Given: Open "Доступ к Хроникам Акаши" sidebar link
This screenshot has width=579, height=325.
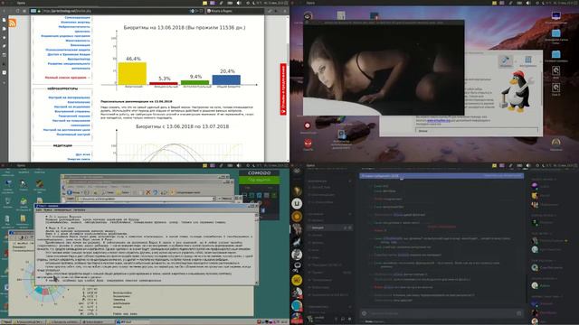Looking at the screenshot, I should (x=69, y=54).
